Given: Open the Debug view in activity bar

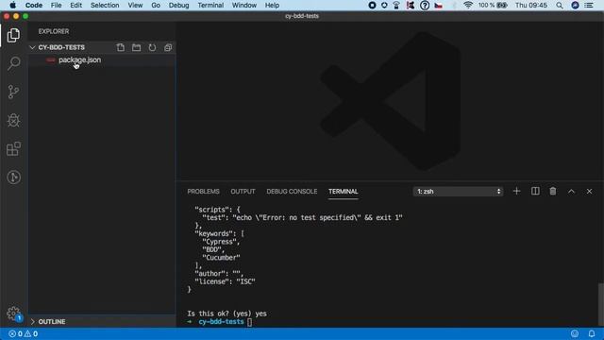Looking at the screenshot, I should (x=13, y=120).
